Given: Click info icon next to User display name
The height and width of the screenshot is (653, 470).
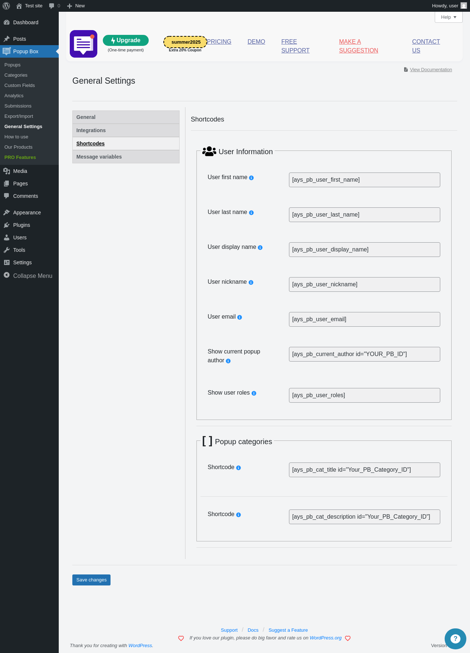Looking at the screenshot, I should (260, 247).
